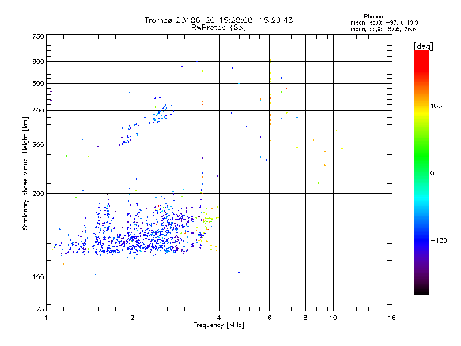The width and height of the screenshot is (461, 346).
Task: Click the "Stationary phase Virtual Height [km]" axis label
Action: 25,173
